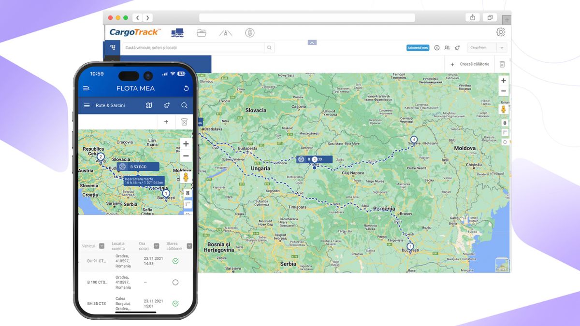Go back in the Safari browser
The width and height of the screenshot is (580, 326).
138,18
